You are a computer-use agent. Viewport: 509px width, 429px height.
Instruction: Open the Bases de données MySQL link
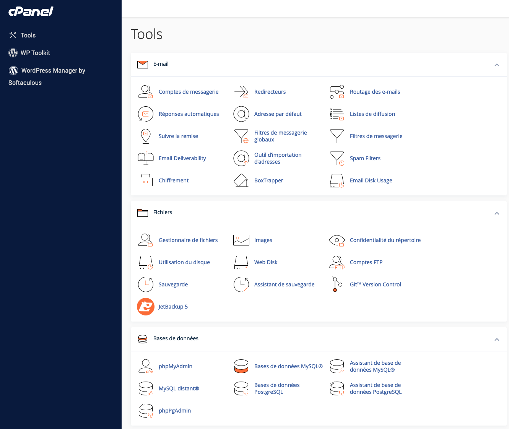coord(288,366)
